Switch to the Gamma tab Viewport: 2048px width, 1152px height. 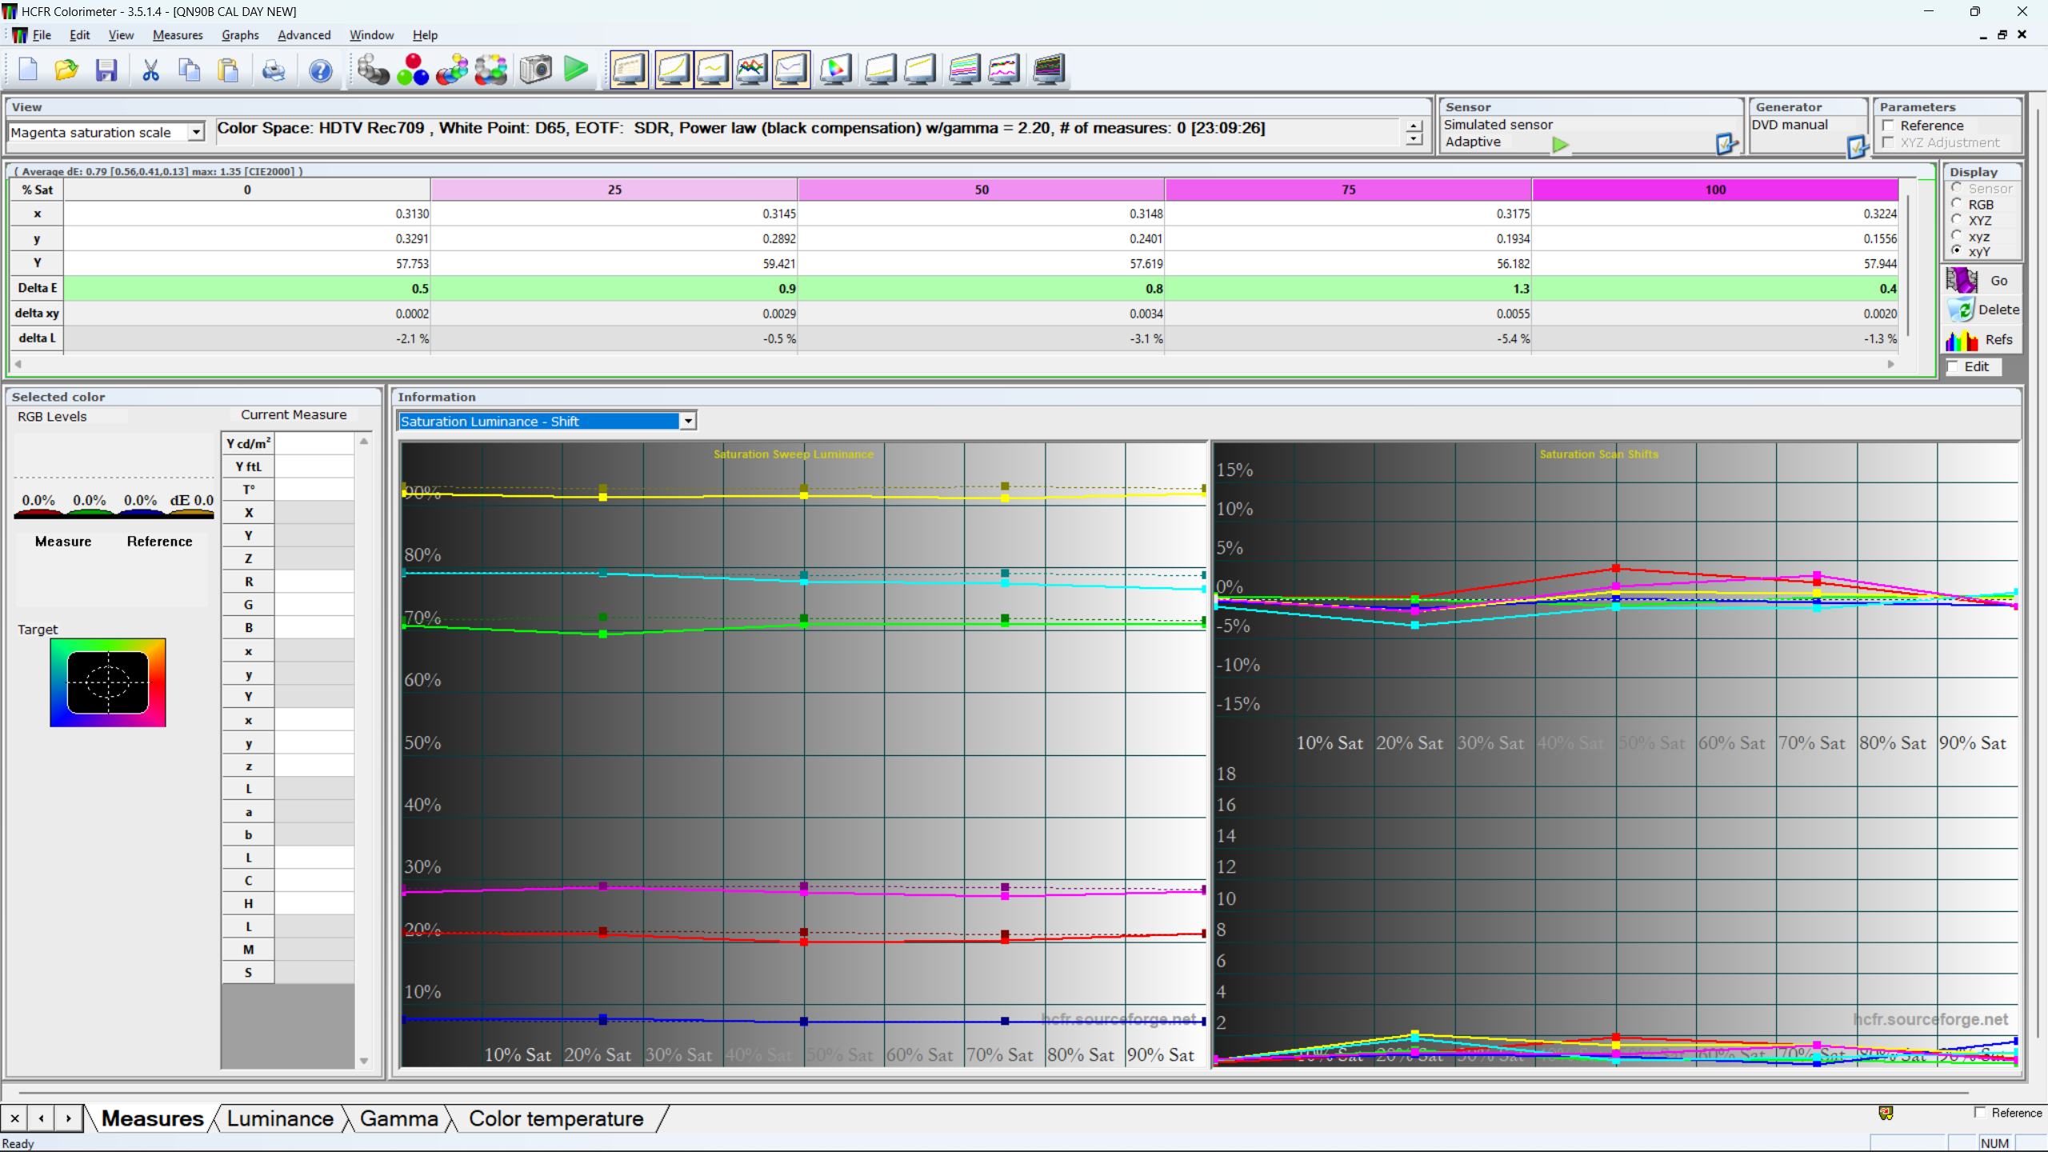(398, 1118)
